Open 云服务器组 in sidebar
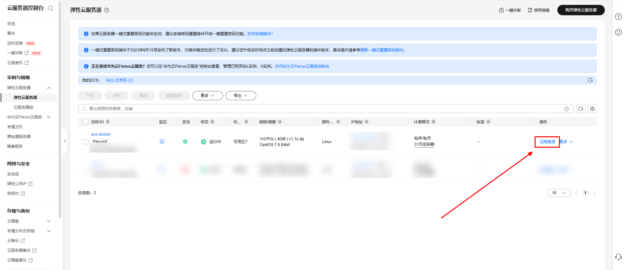 pos(23,107)
